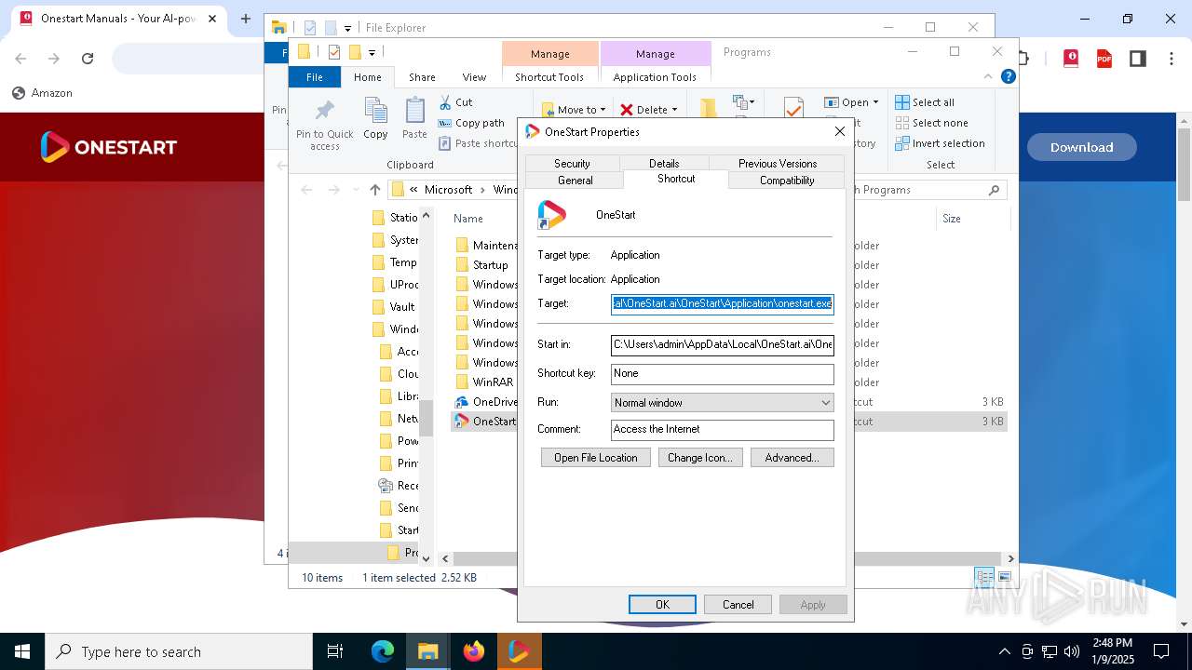Show hidden system tray icons

[x=1004, y=651]
